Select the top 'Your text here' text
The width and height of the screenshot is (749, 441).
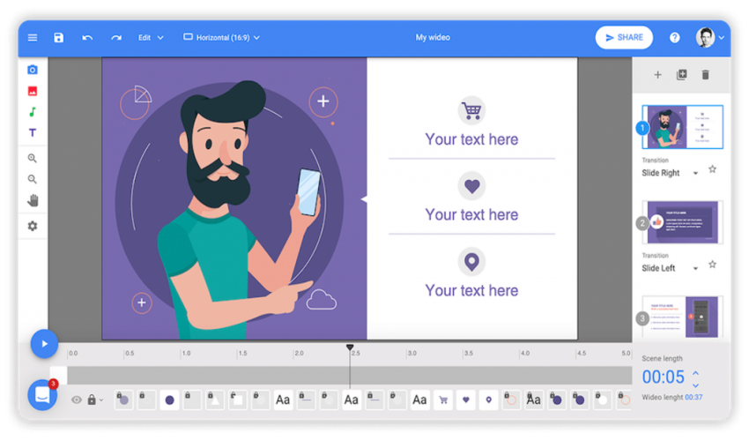(x=471, y=139)
